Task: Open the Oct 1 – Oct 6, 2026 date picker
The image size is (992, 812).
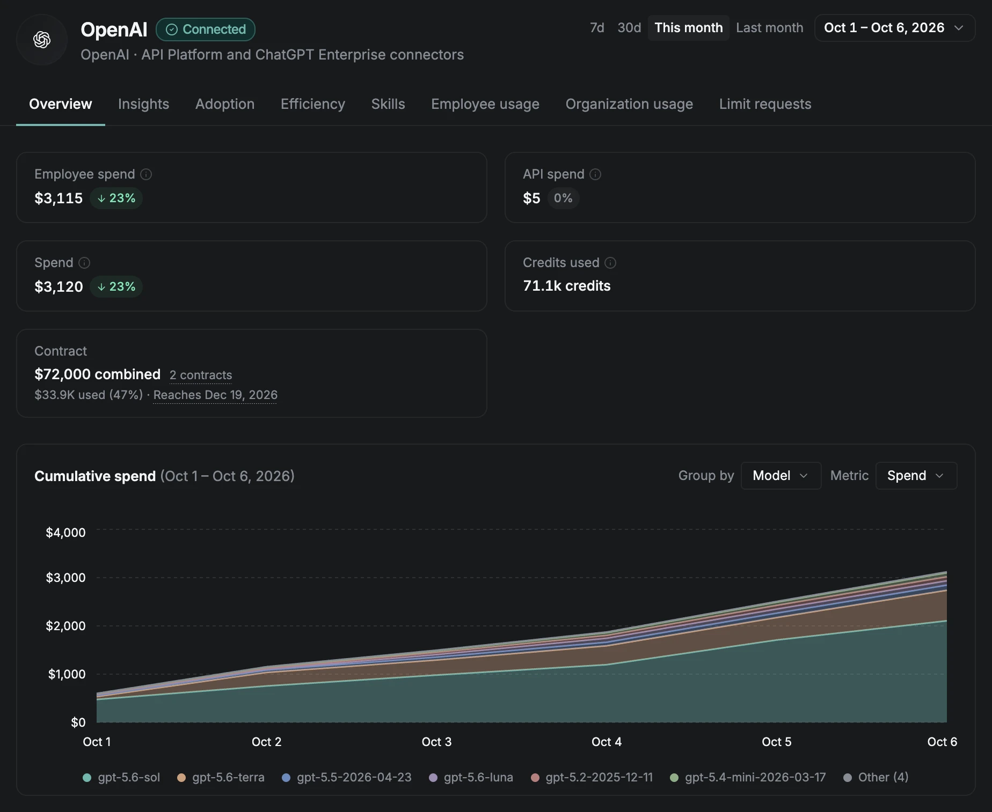Action: 894,28
